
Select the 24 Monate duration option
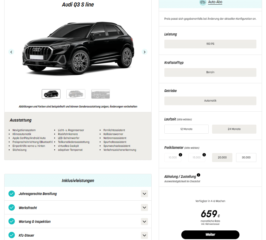pos(234,129)
